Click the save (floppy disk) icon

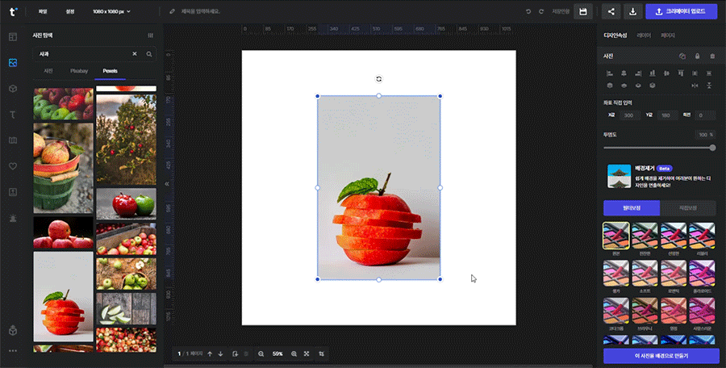(x=583, y=11)
